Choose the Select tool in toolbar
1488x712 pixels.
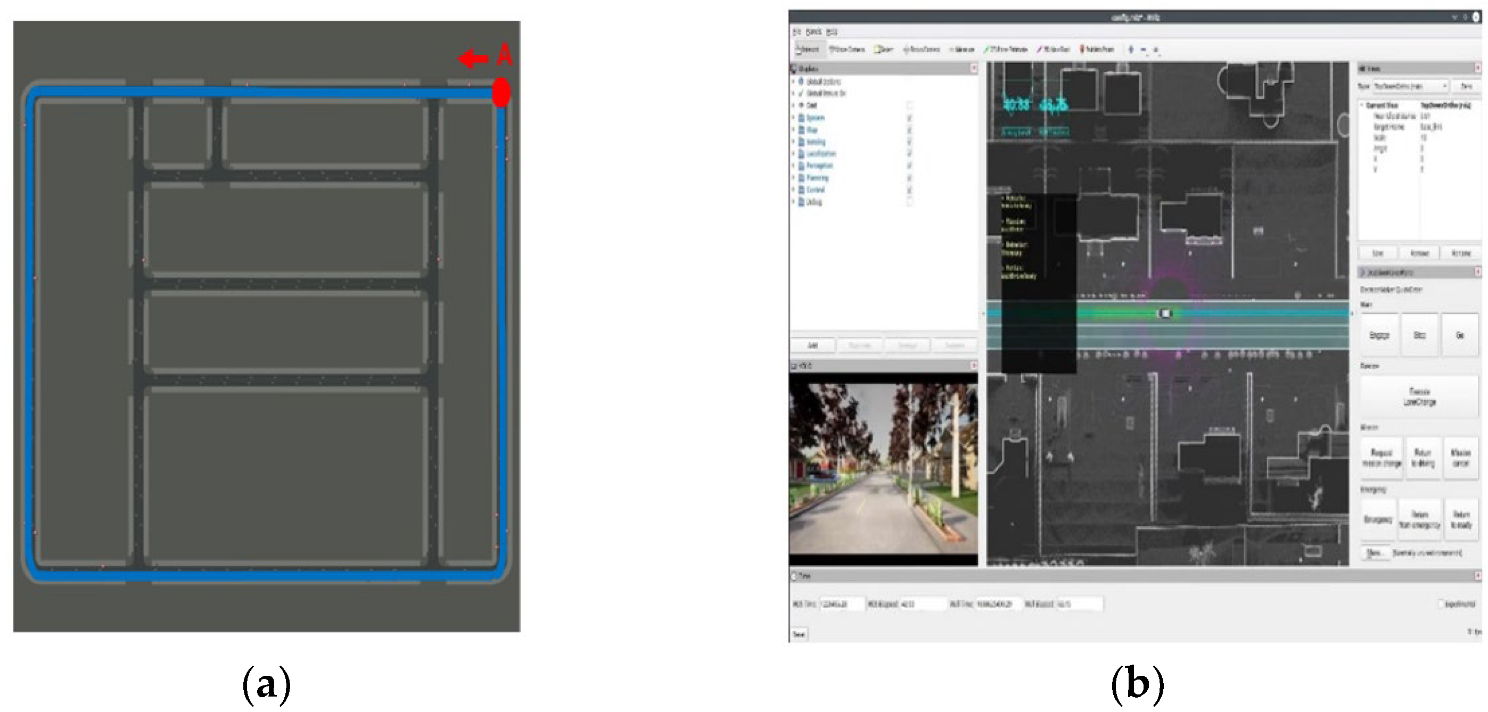pos(884,49)
